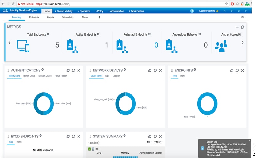Close the Session Info popup
The height and width of the screenshot is (158, 256).
pyautogui.click(x=250, y=141)
